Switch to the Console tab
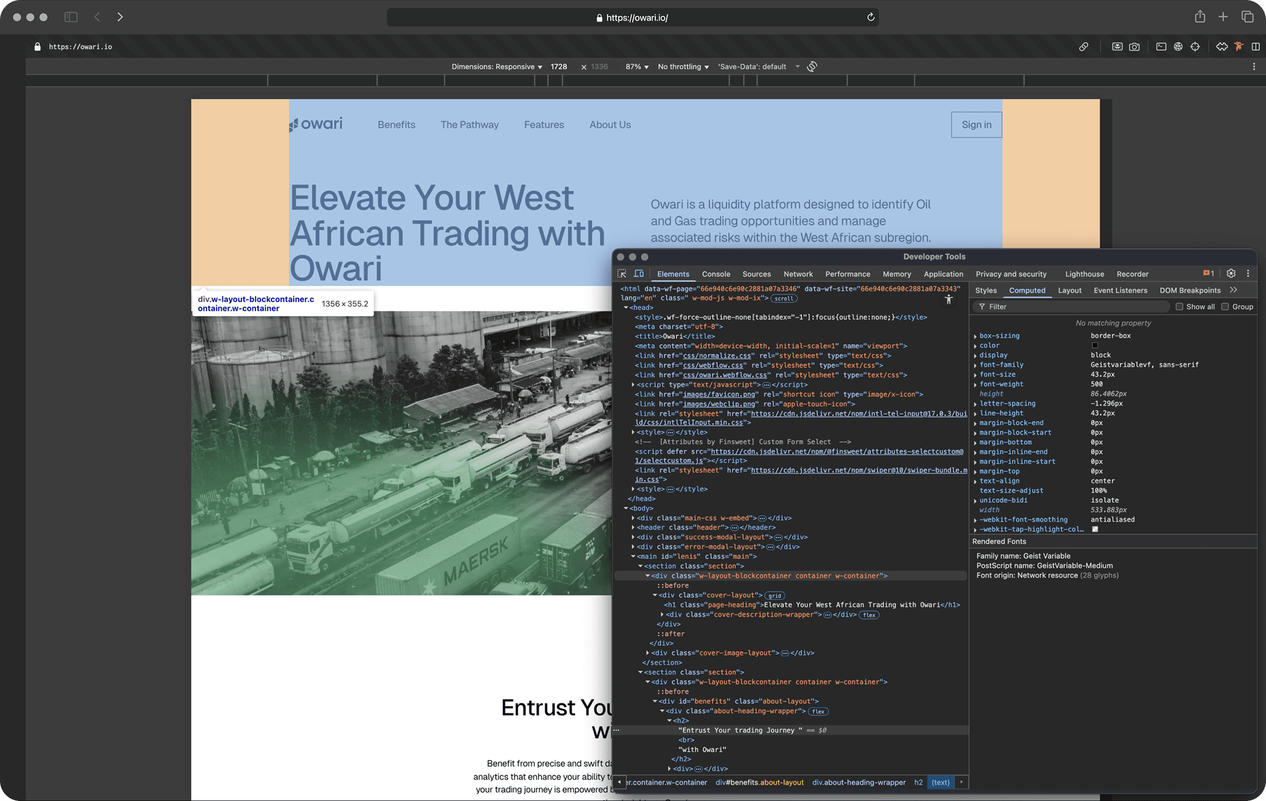 click(x=716, y=274)
